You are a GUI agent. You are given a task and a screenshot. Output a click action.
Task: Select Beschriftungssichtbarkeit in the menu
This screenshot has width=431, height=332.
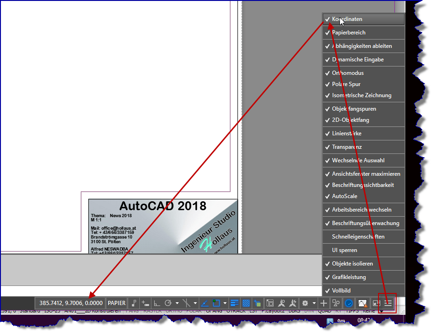[x=363, y=185]
